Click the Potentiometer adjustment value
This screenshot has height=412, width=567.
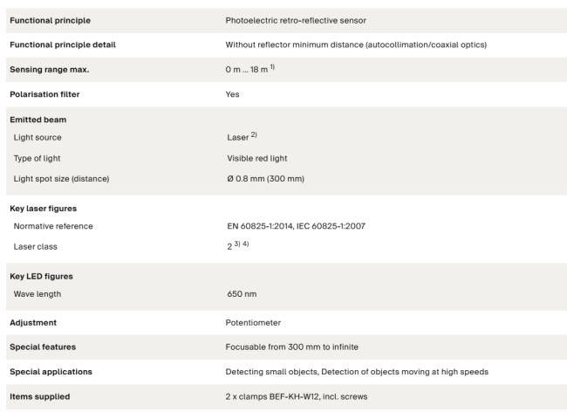click(x=253, y=323)
